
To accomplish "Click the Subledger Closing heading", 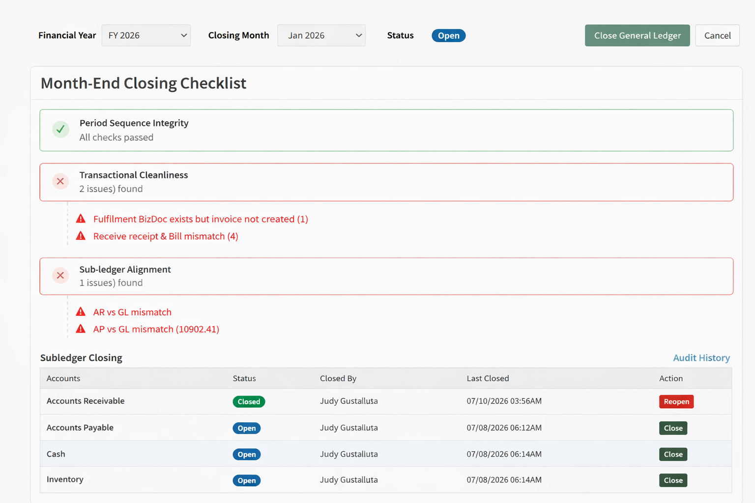I will click(x=81, y=358).
